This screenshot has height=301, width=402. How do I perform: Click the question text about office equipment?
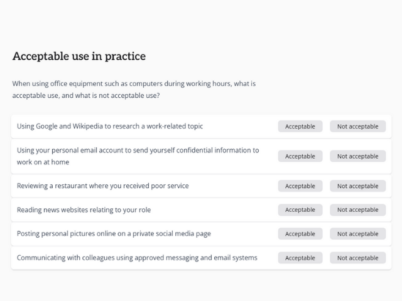[134, 90]
